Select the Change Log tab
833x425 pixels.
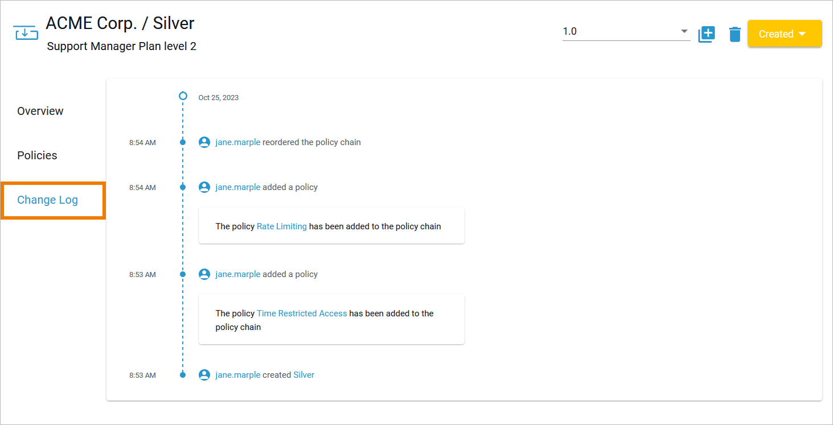[x=47, y=200]
